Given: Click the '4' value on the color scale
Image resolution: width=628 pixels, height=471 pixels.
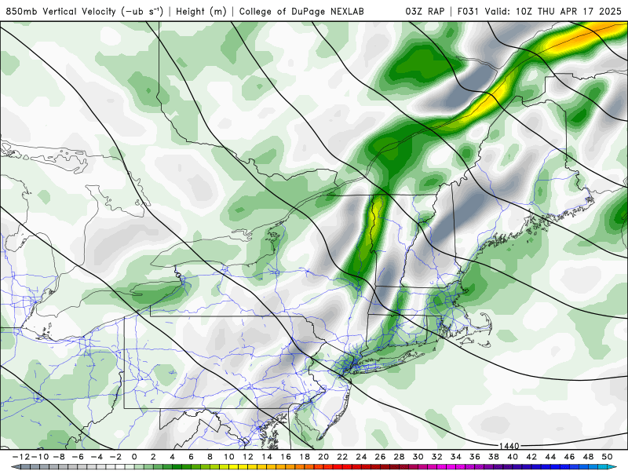Looking at the screenshot, I should (172, 457).
